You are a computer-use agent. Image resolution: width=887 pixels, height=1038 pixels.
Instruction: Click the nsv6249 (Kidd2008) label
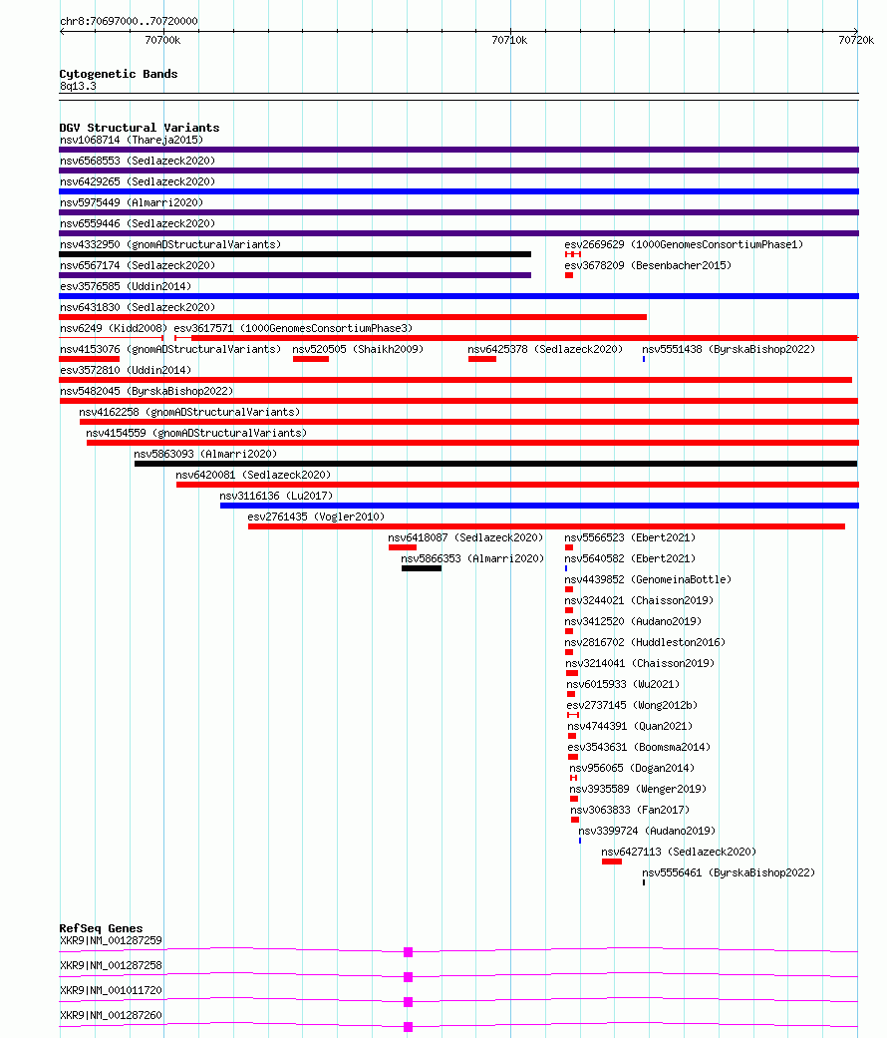(x=114, y=328)
